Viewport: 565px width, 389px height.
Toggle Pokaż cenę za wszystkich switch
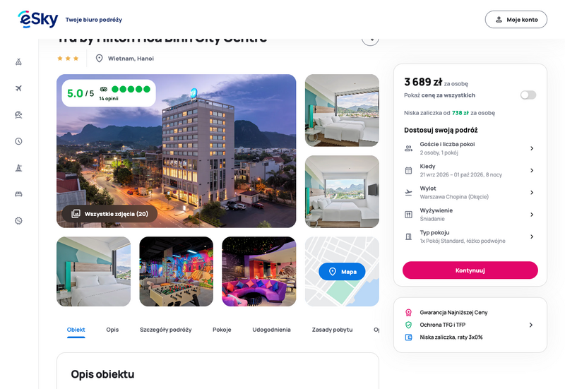528,95
